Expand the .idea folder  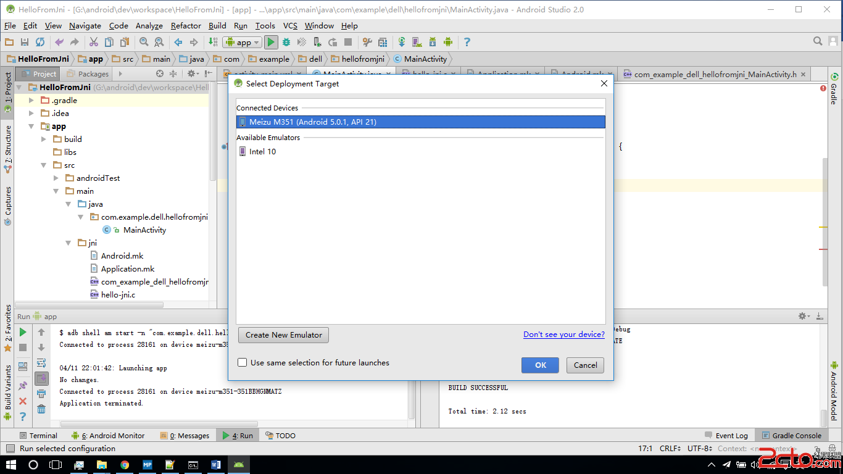tap(31, 113)
